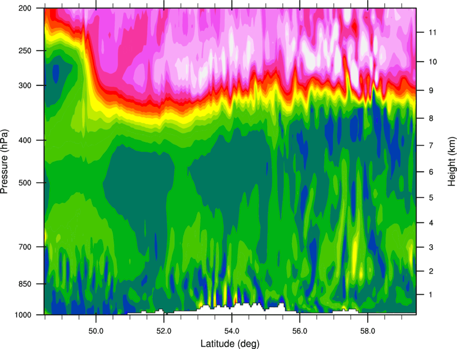Click the 10 km height label
The width and height of the screenshot is (457, 349).
pos(432,62)
